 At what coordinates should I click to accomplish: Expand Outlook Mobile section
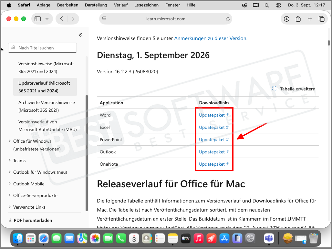[10, 183]
